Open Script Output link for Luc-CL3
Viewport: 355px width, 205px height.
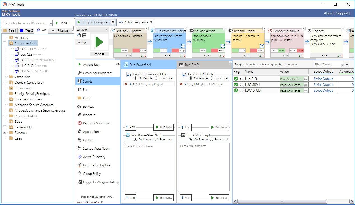tap(323, 79)
